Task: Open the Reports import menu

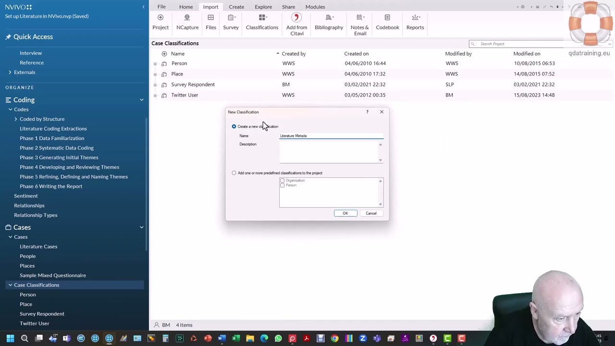Action: 415,22
